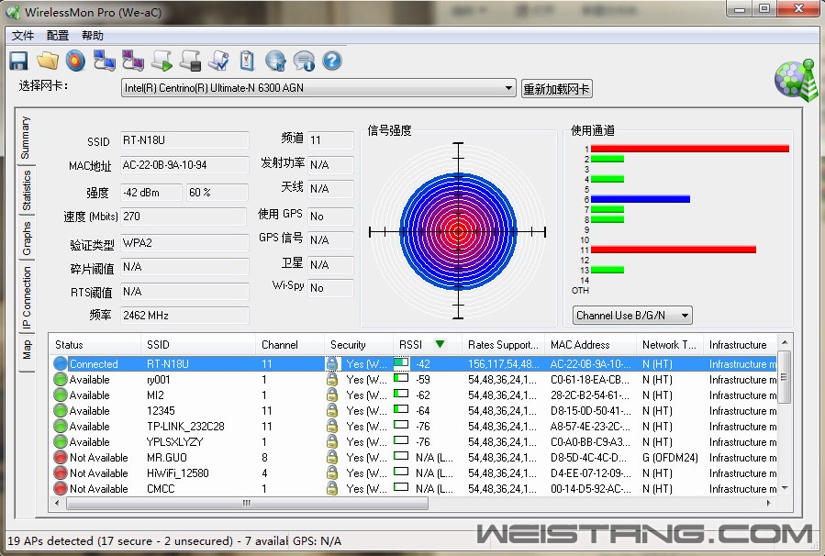
Task: Click the 速度 field showing 270
Action: 184,217
